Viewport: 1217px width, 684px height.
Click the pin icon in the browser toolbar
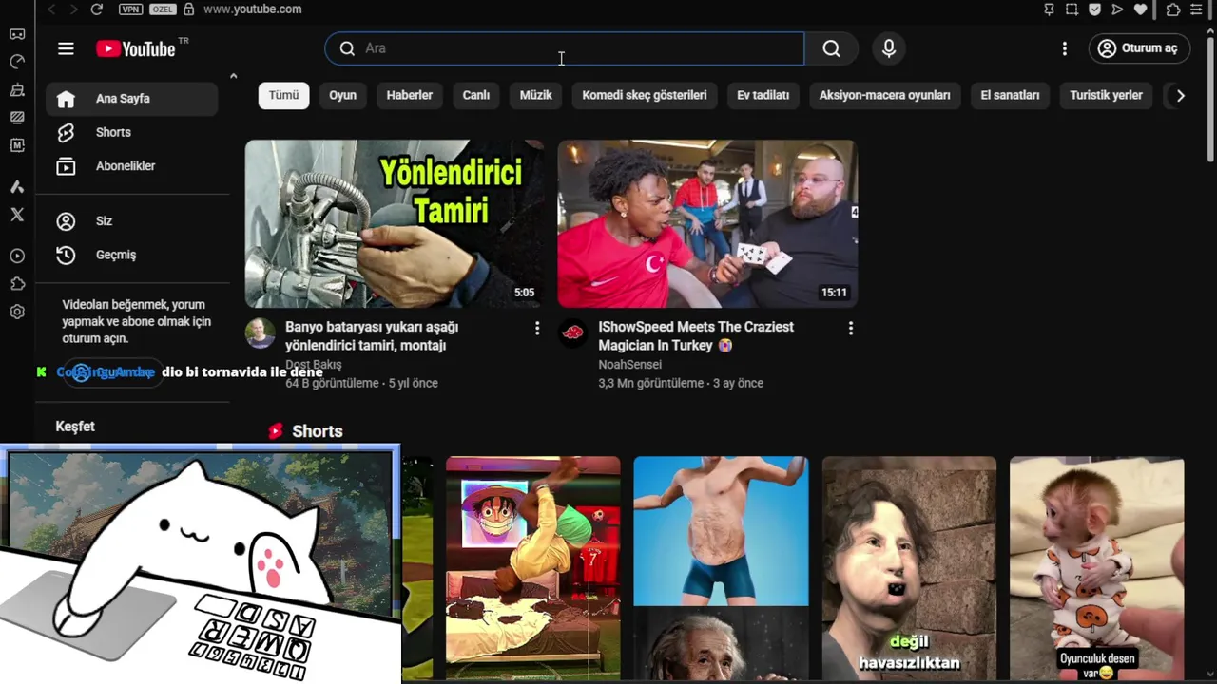click(1049, 9)
